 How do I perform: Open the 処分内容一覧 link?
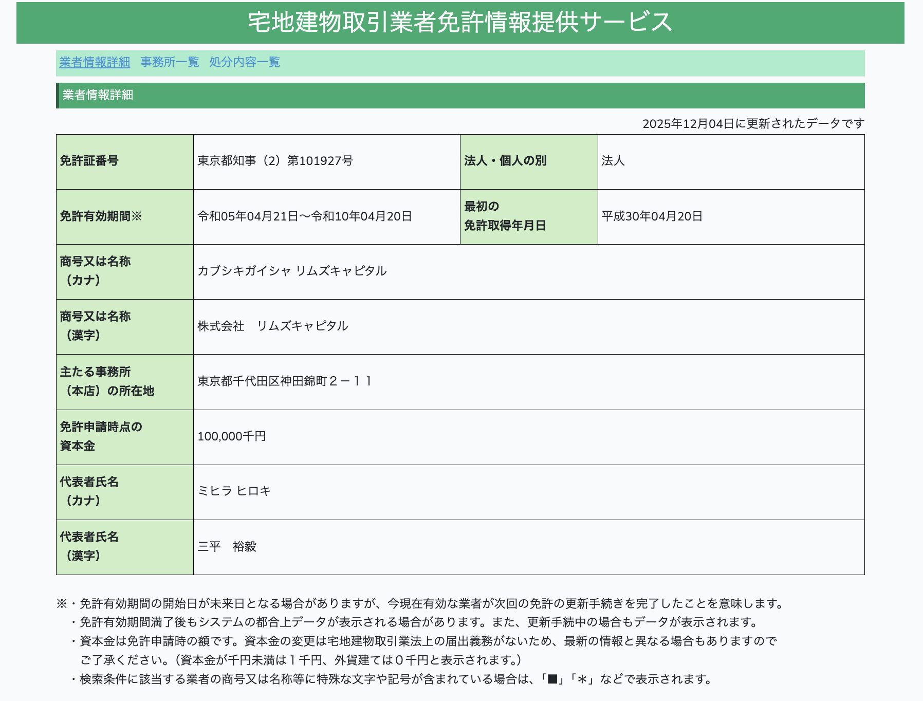tap(245, 62)
